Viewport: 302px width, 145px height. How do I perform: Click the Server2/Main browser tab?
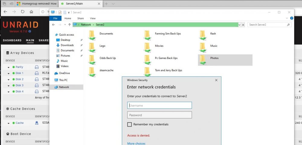(x=81, y=4)
